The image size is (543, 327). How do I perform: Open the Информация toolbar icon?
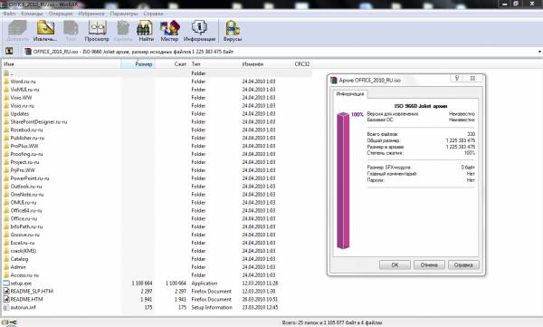tap(199, 31)
